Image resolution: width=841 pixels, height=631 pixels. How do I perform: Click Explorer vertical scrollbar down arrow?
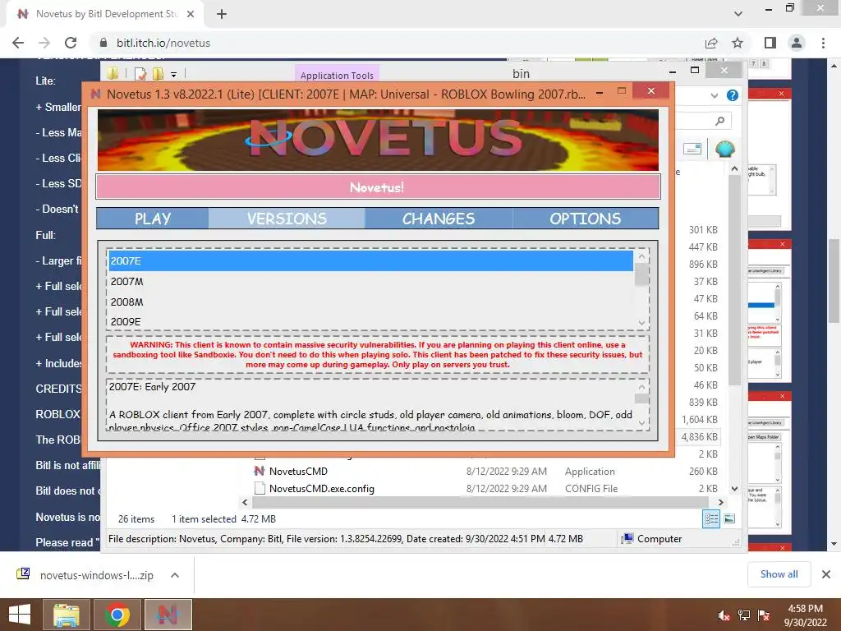(735, 489)
